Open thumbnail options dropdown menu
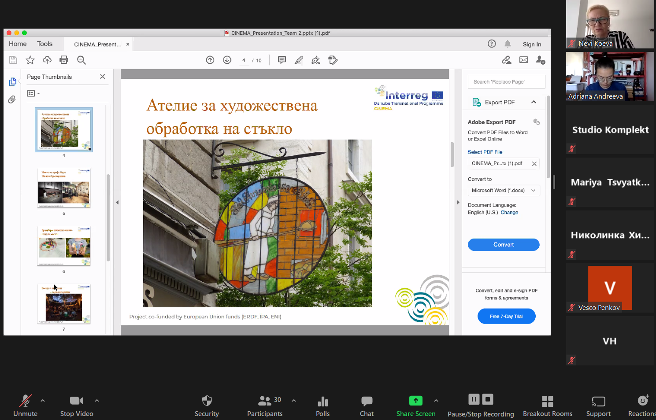This screenshot has height=420, width=656. [33, 93]
